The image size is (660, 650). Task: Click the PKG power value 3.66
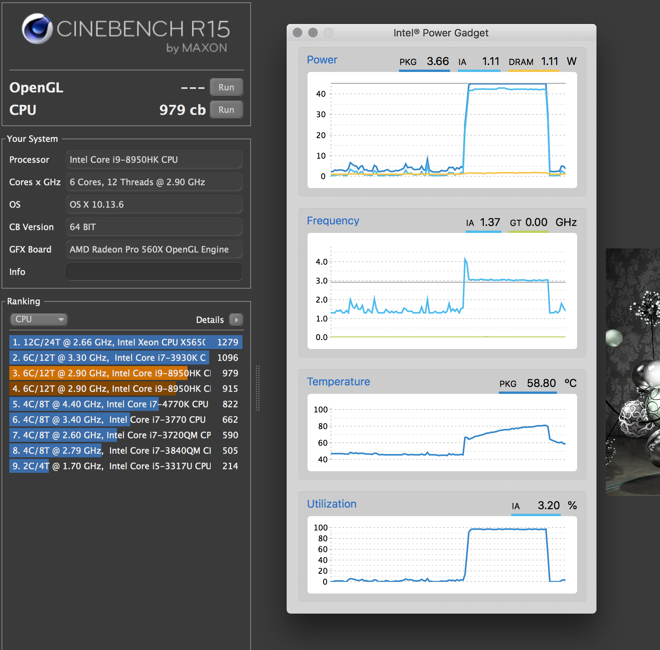[438, 61]
